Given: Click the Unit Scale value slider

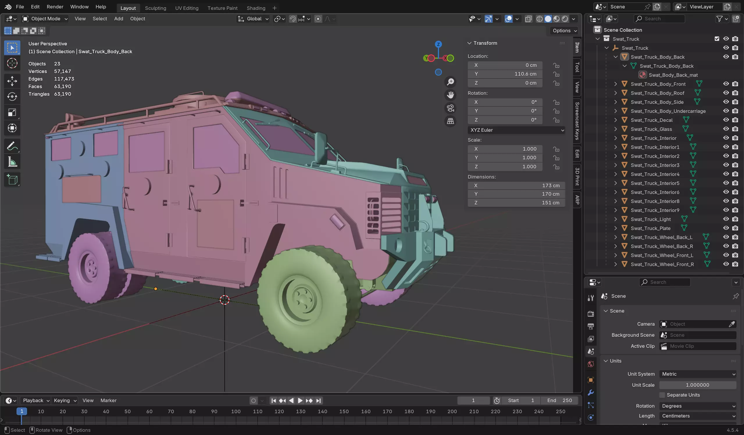Looking at the screenshot, I should pos(698,385).
